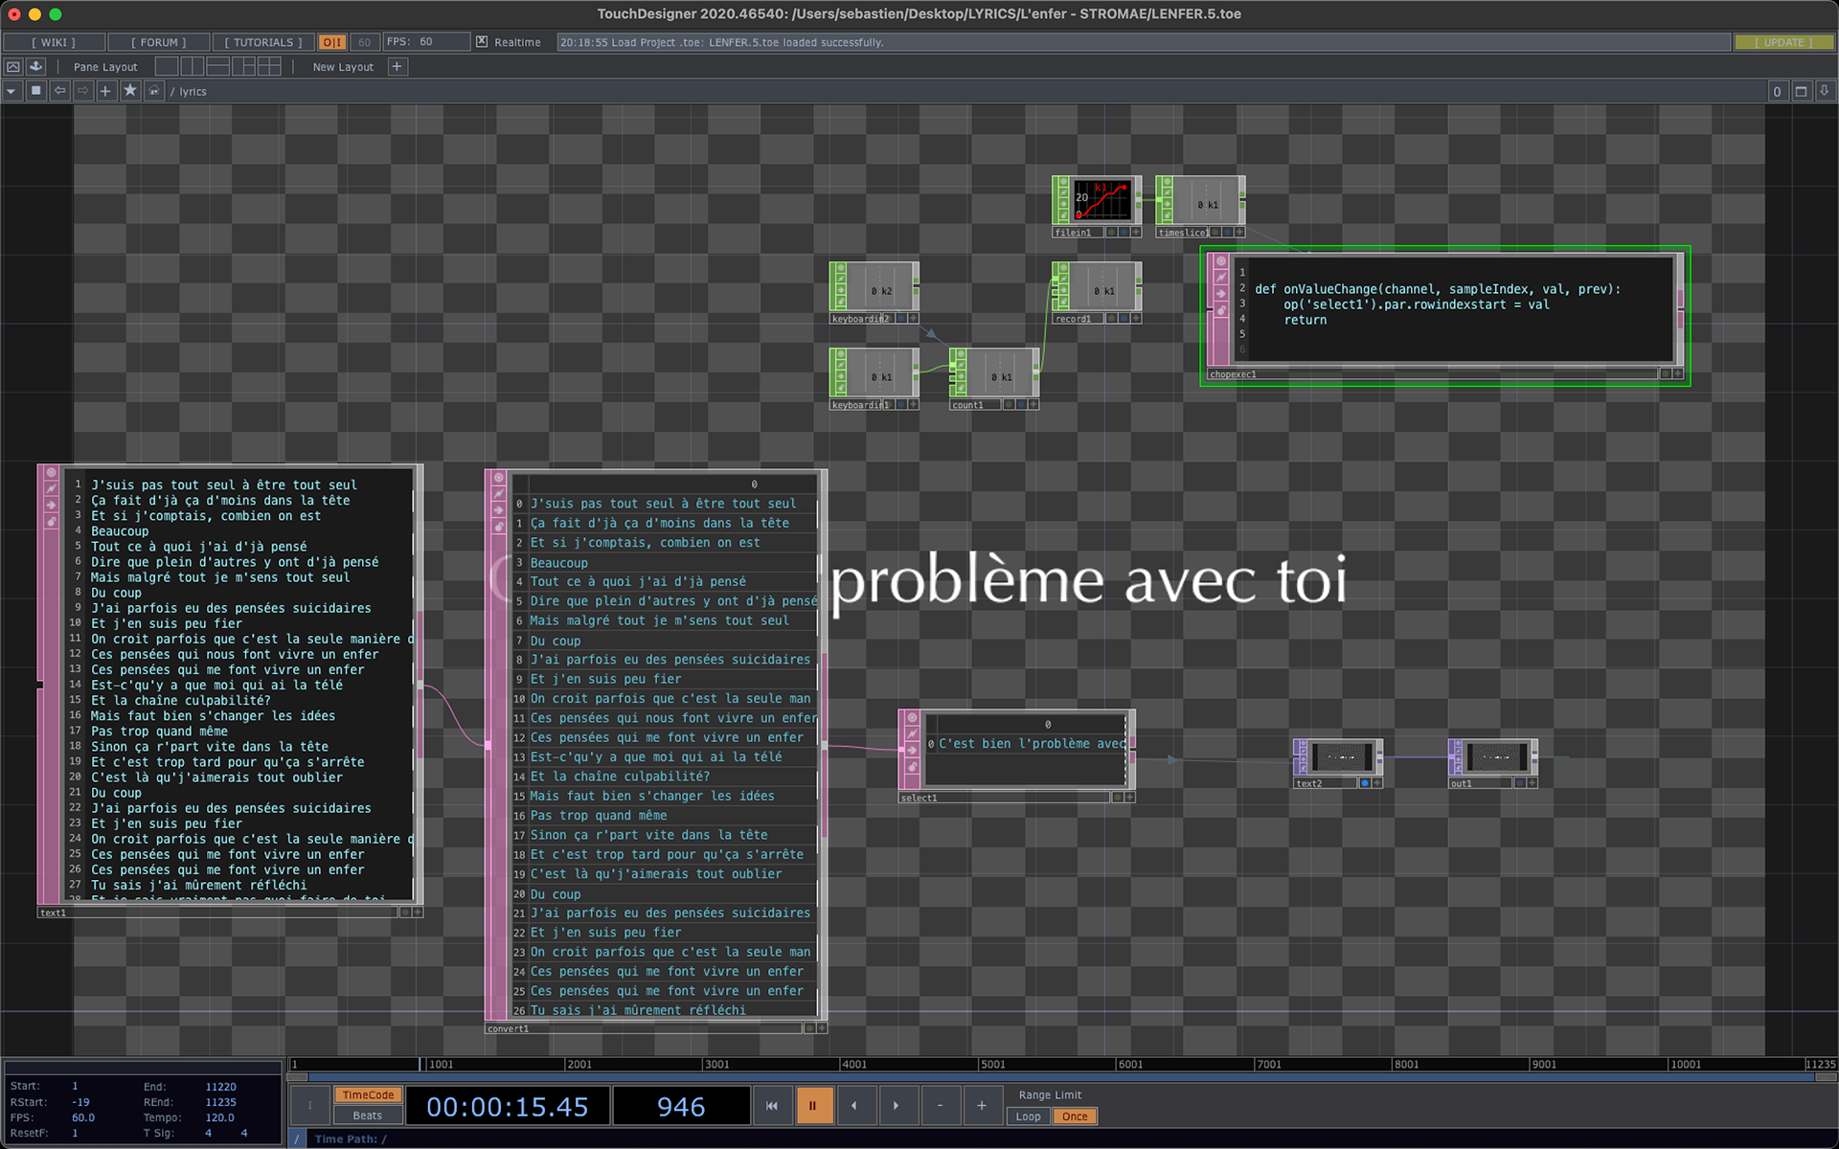Activate viewer with plus on chopexec1 node
Viewport: 1839px width, 1149px height.
[x=1678, y=374]
